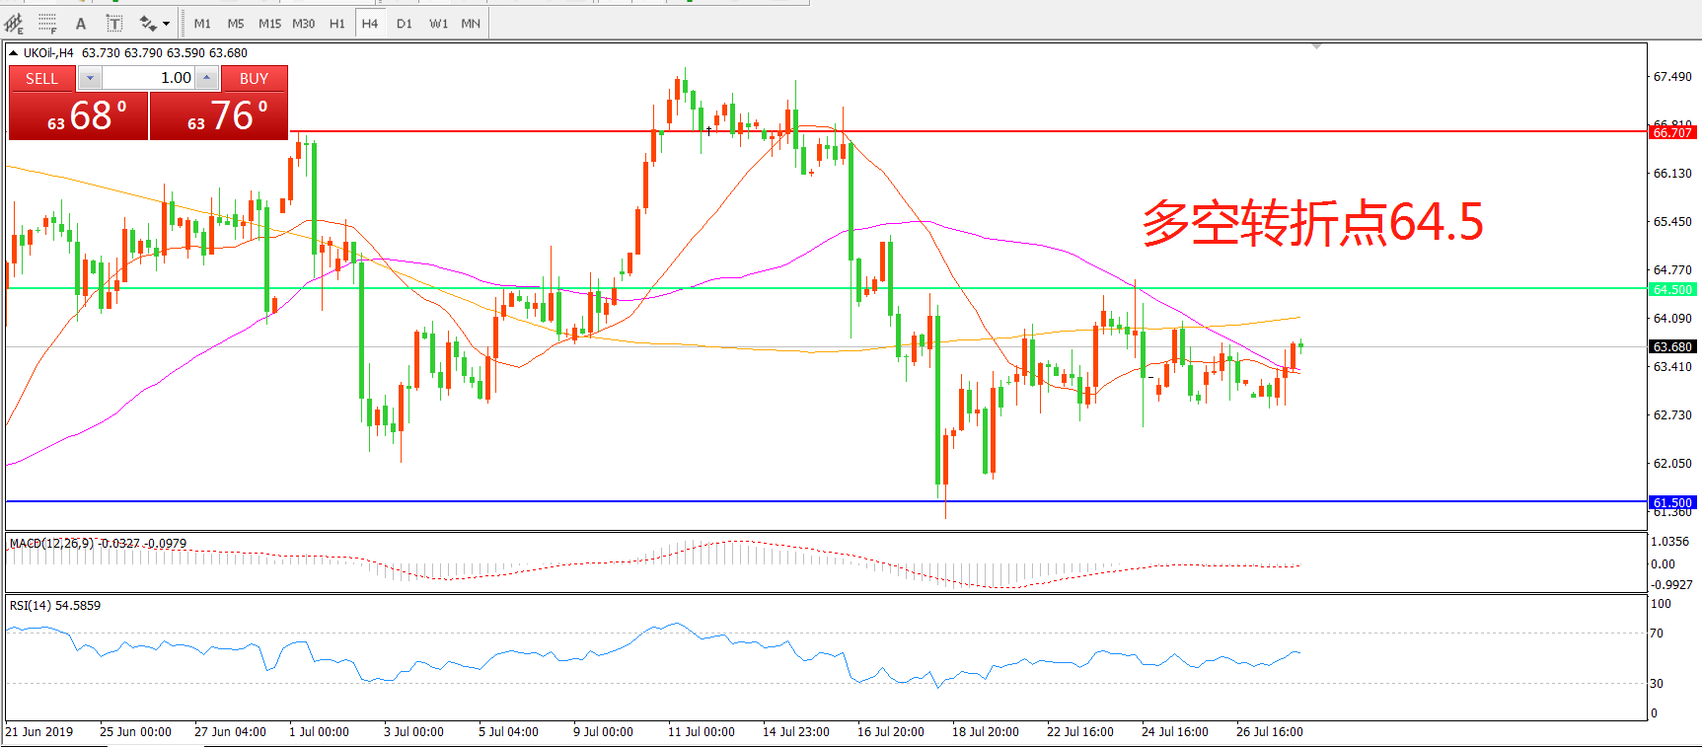The width and height of the screenshot is (1702, 747).
Task: Select the Text Label tool
Action: click(x=114, y=24)
